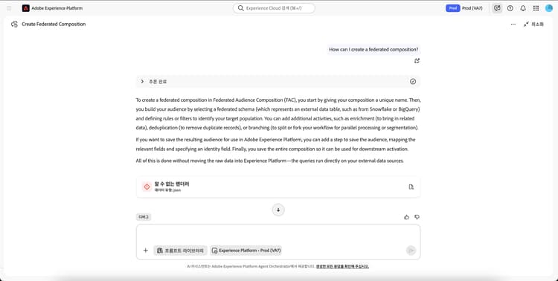Open the more options ellipsis menu

pos(513,25)
